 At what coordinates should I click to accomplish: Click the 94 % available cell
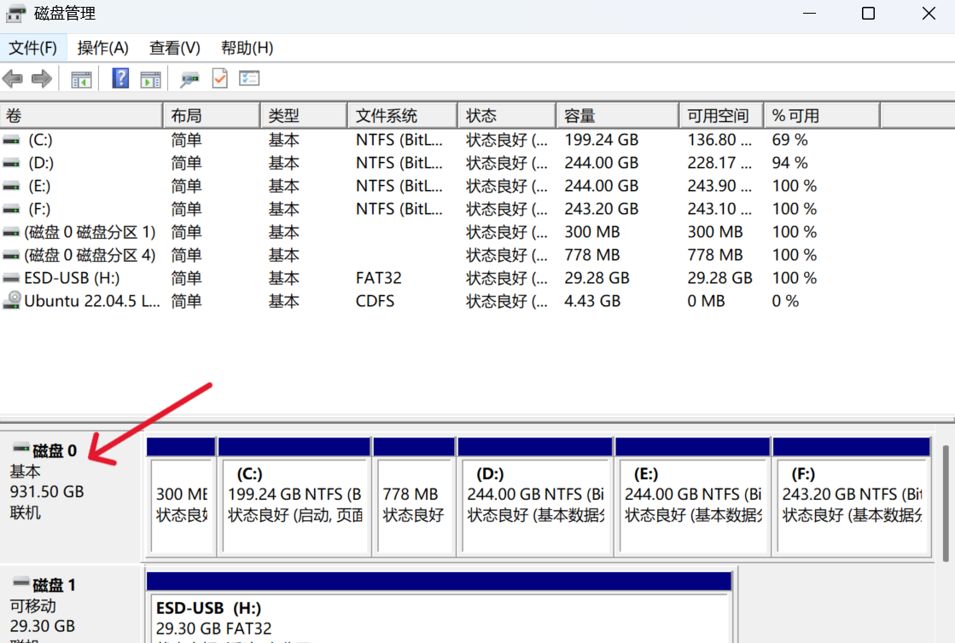[789, 163]
